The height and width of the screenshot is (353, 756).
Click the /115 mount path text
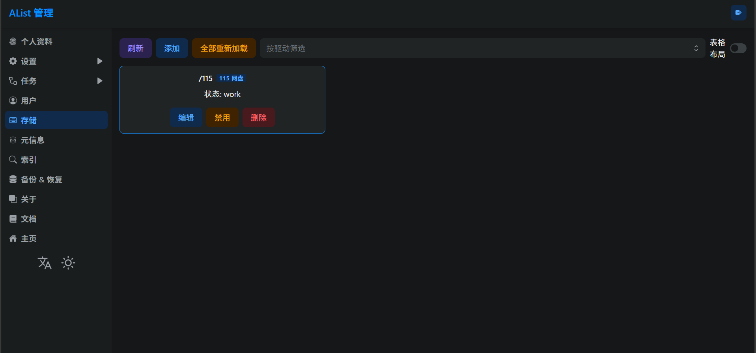[205, 78]
